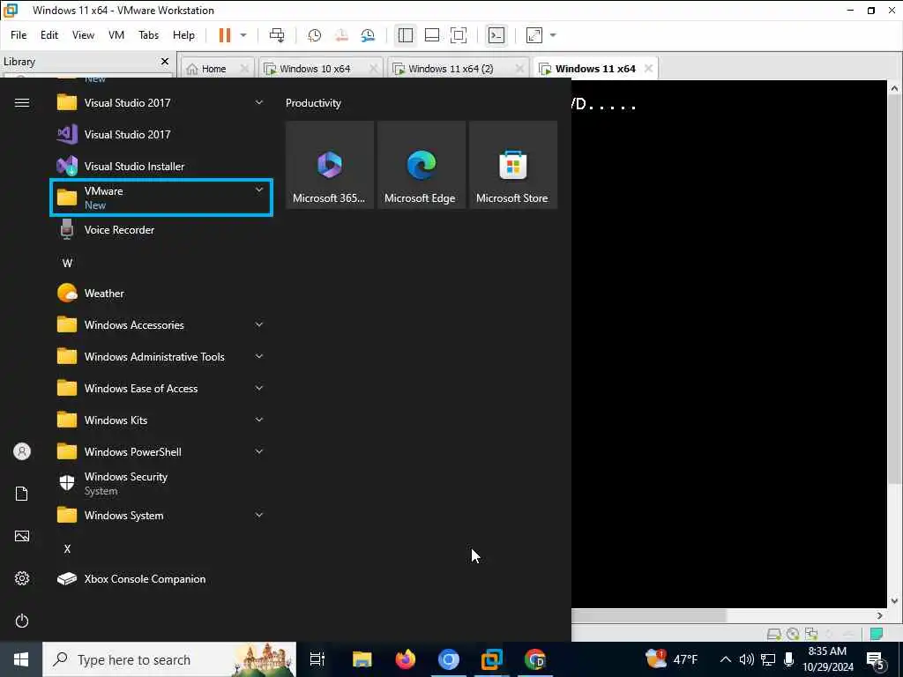Show hidden system tray icons chevron

(726, 659)
